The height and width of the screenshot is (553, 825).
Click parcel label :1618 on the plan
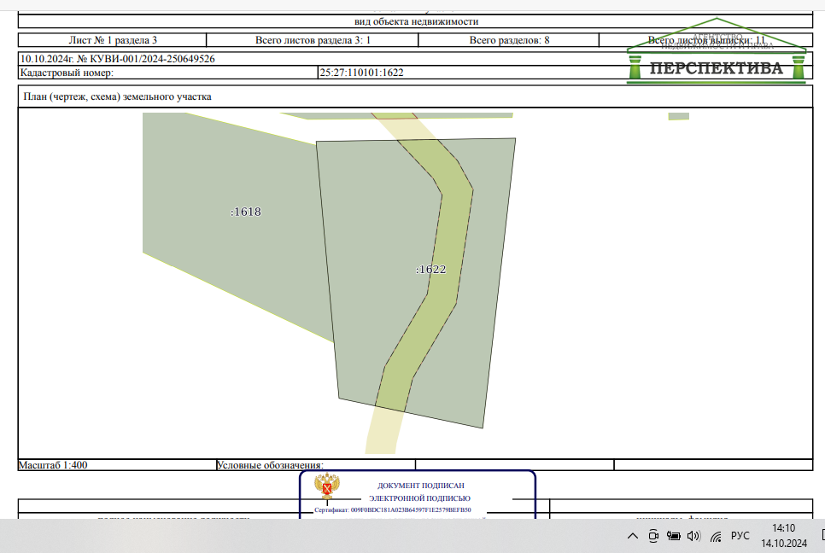tap(246, 212)
